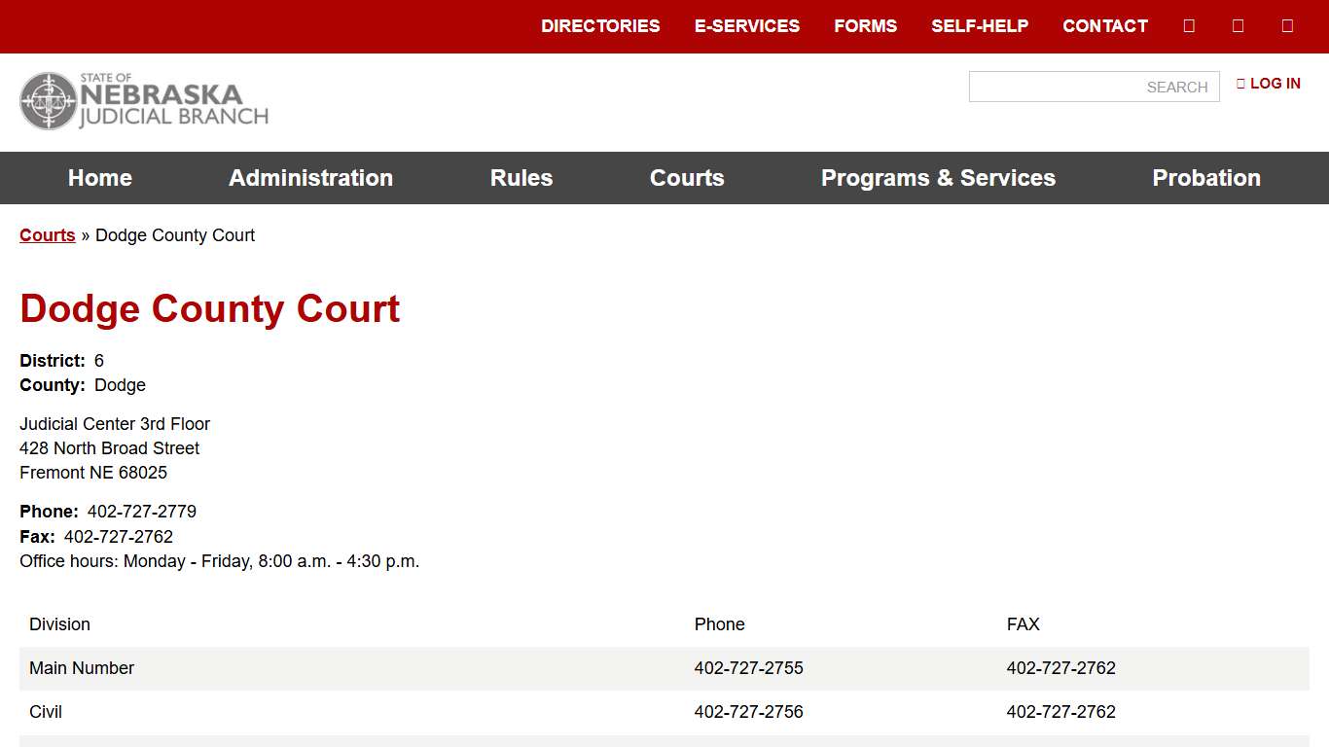Image resolution: width=1329 pixels, height=747 pixels.
Task: Click the first social media icon in top bar
Action: pyautogui.click(x=1188, y=25)
